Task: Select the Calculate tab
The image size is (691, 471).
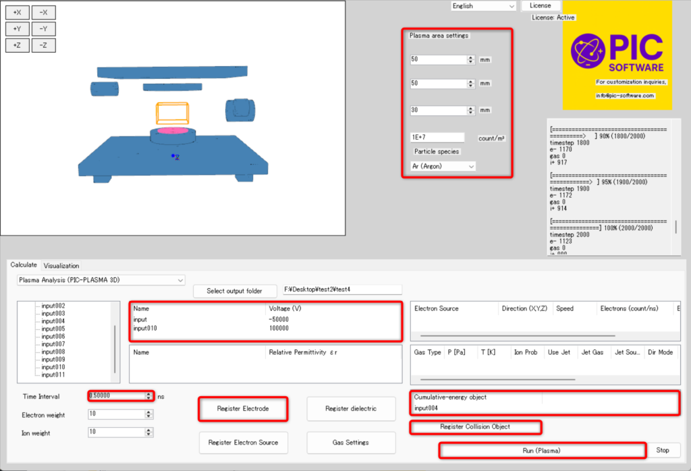Action: (24, 266)
